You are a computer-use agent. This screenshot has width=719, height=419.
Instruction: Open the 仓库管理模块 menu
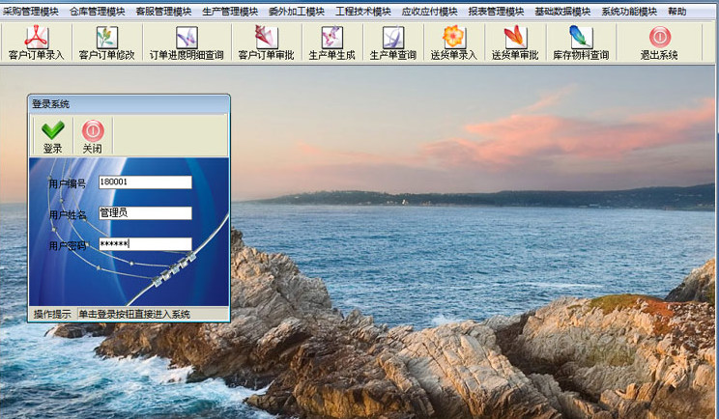click(98, 12)
